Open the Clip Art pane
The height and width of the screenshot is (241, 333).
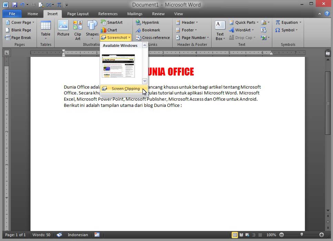78,30
